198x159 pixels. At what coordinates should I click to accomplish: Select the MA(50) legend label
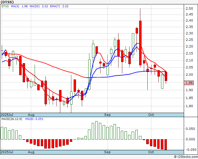[35, 6]
